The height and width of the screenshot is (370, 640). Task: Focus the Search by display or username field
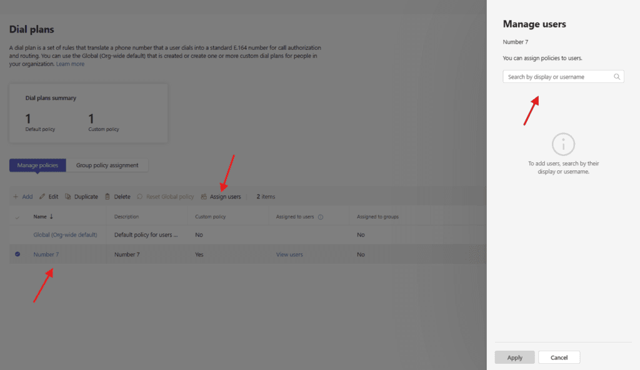(558, 77)
